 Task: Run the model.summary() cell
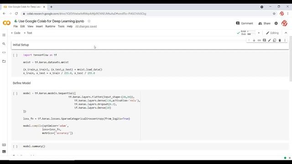(x=15, y=147)
